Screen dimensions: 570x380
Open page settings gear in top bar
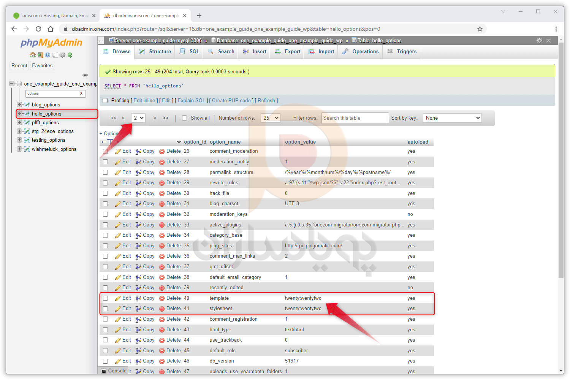tap(539, 40)
